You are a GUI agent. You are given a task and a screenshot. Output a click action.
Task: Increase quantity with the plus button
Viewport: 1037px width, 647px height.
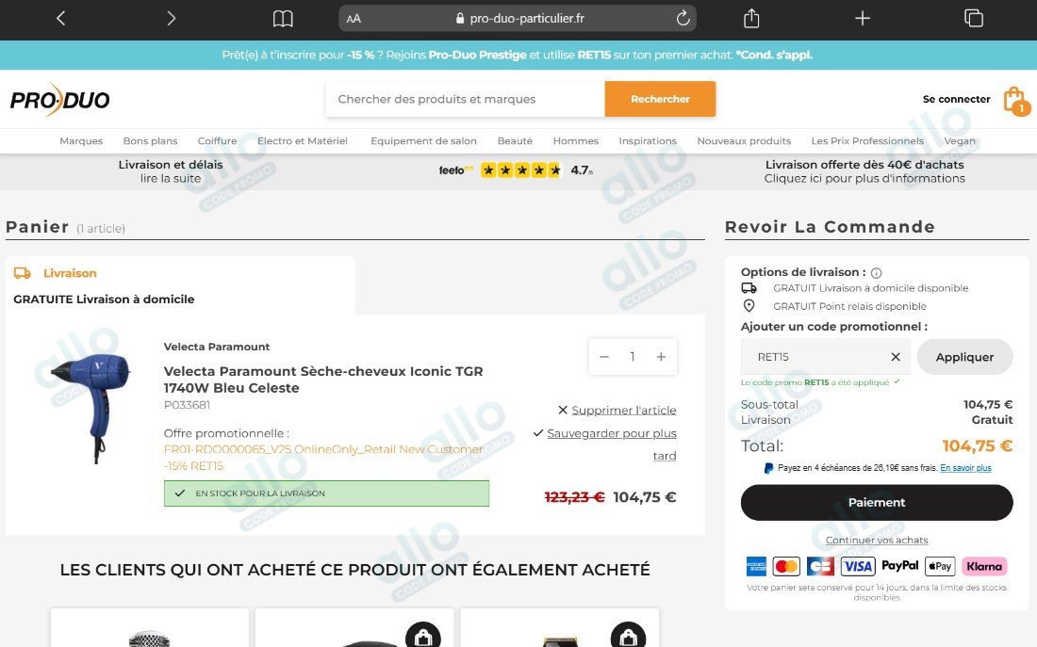click(x=661, y=357)
